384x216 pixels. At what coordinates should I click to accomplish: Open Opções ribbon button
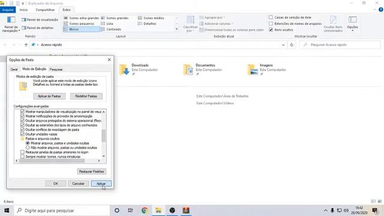point(352,23)
